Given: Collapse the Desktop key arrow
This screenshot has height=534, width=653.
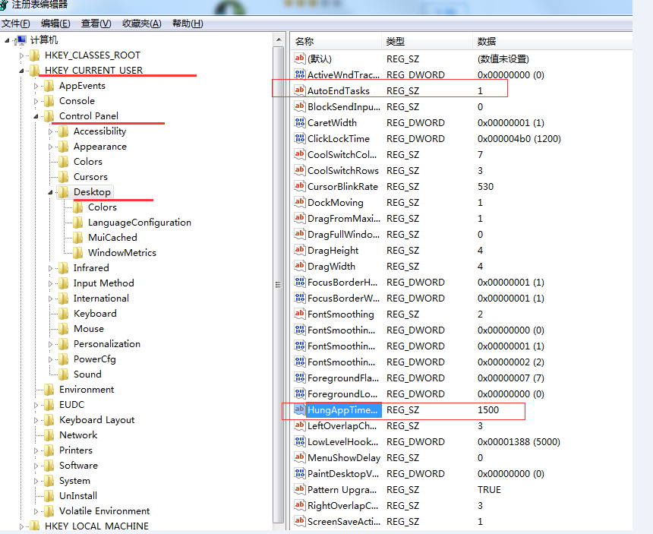Looking at the screenshot, I should click(51, 192).
